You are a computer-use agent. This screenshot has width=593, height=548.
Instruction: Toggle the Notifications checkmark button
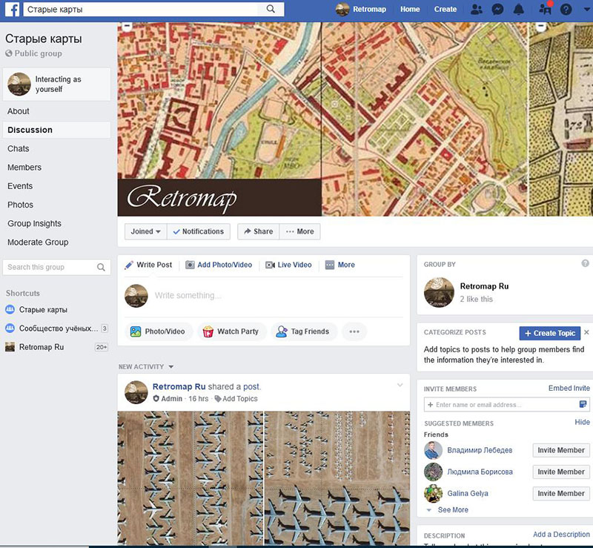click(x=198, y=231)
